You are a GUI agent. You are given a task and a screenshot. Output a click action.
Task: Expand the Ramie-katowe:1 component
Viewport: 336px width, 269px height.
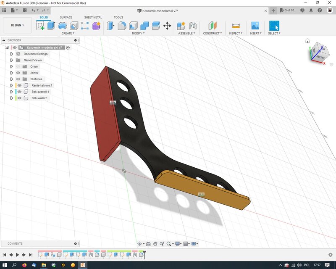12,85
